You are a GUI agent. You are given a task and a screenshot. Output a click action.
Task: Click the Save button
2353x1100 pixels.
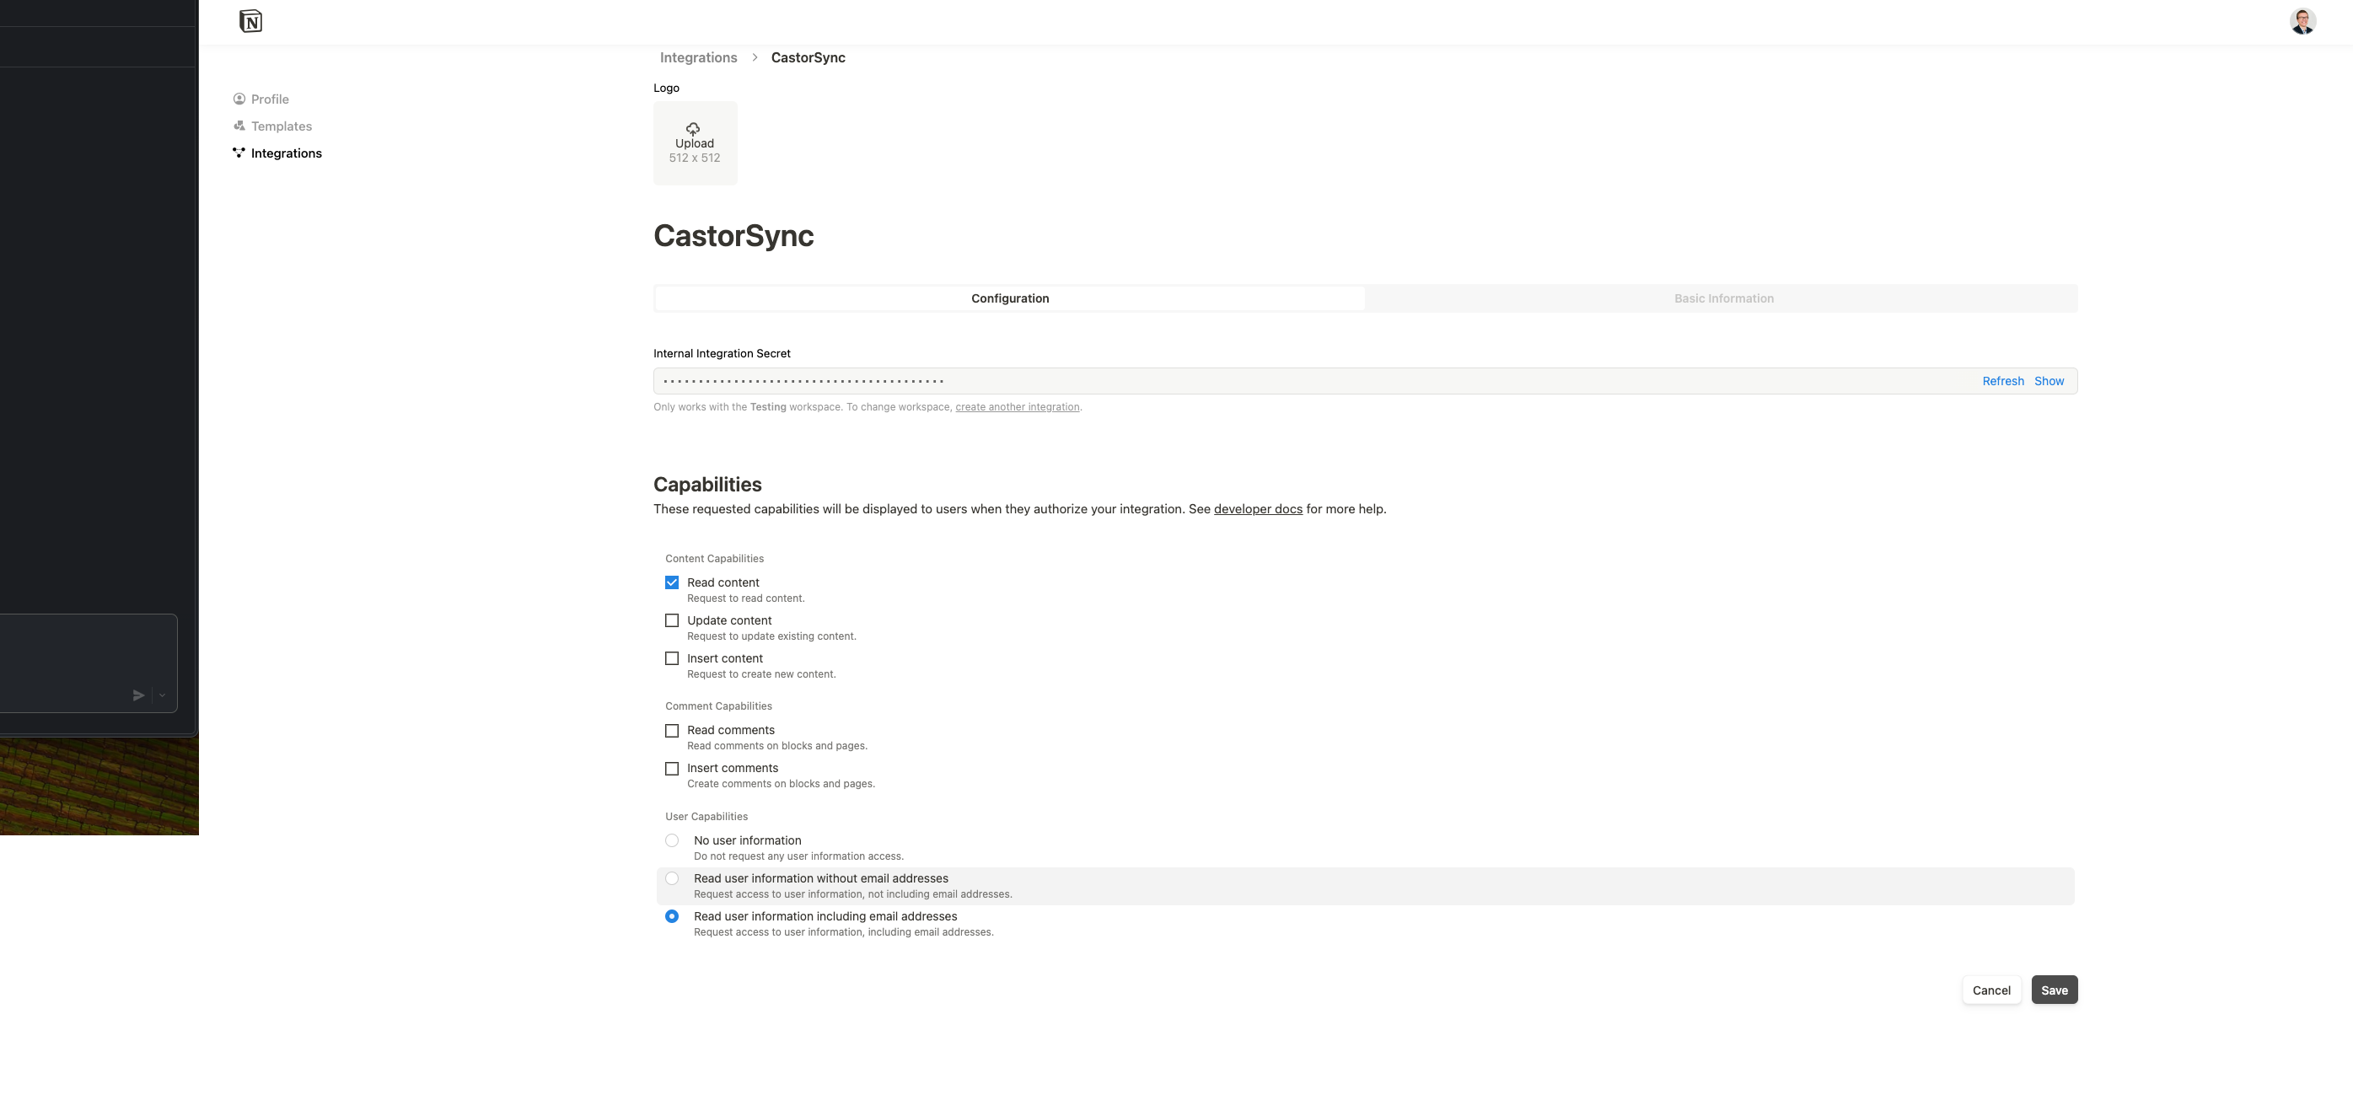click(2054, 990)
